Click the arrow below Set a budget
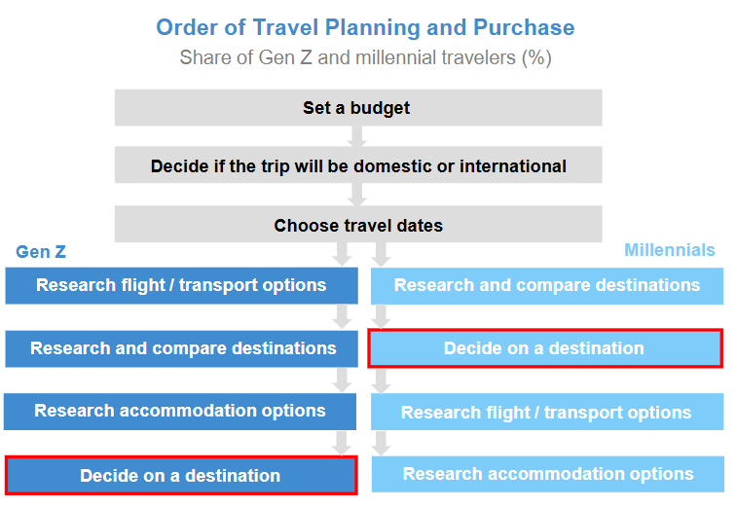737x508 pixels. point(357,136)
